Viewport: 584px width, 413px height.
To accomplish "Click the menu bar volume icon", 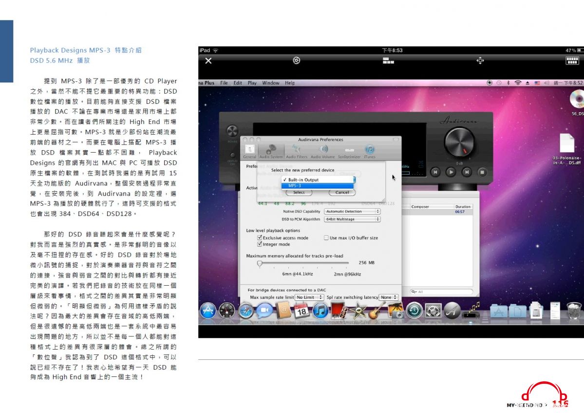I will coord(546,83).
